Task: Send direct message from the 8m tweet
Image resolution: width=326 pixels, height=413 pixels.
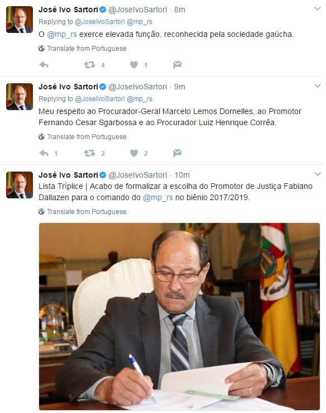Action: click(178, 65)
